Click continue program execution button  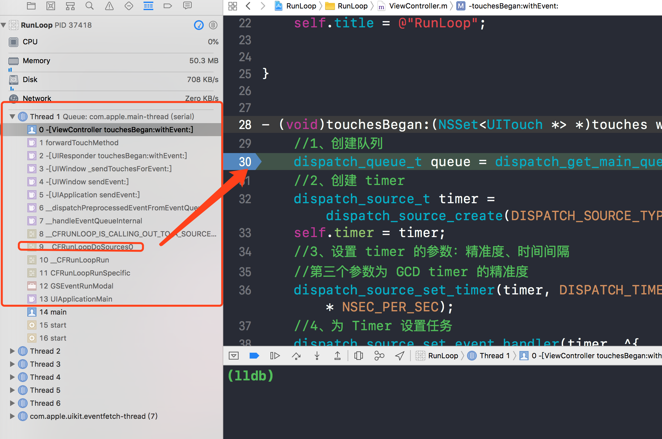click(275, 356)
